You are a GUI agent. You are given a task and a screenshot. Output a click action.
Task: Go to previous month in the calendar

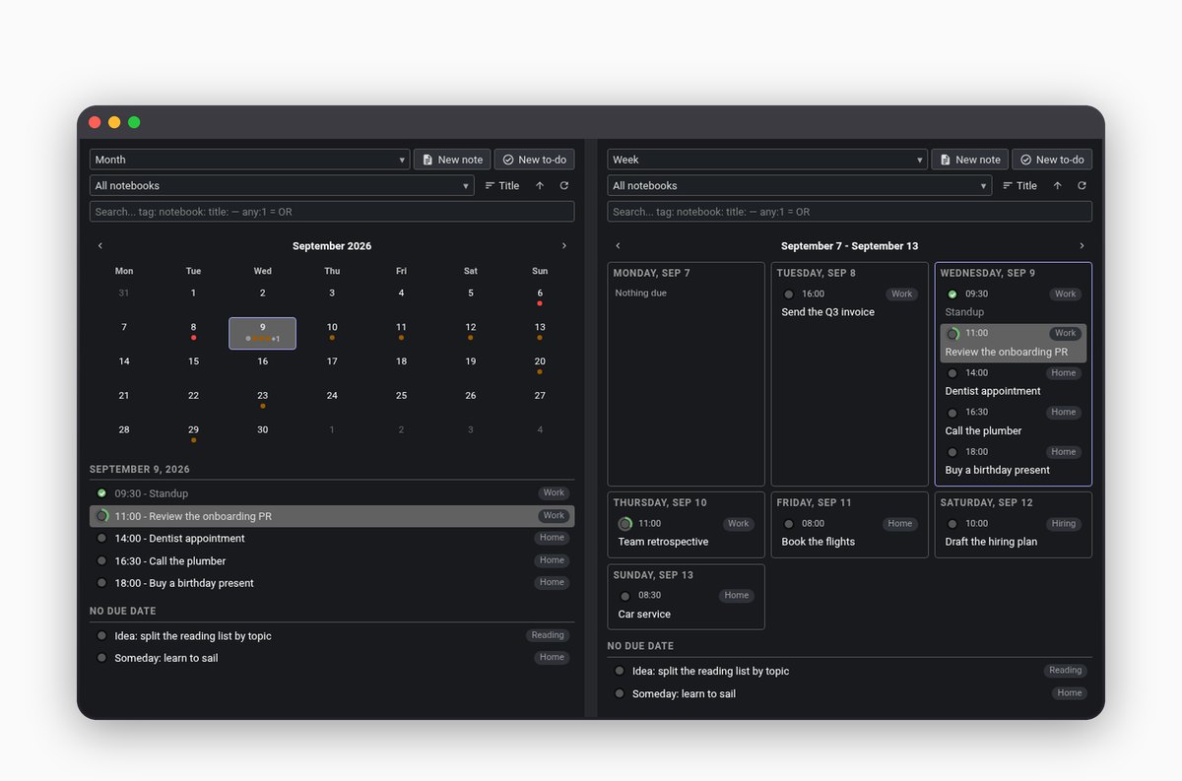coord(100,246)
